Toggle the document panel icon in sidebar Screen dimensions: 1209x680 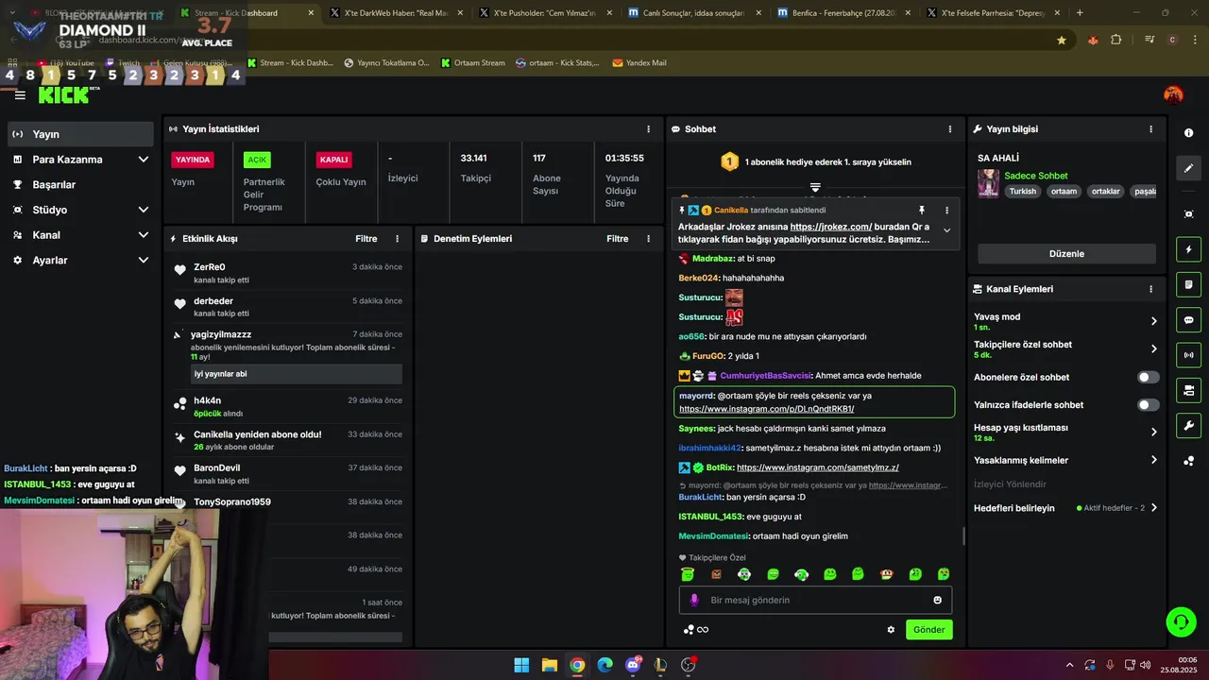pyautogui.click(x=1188, y=284)
